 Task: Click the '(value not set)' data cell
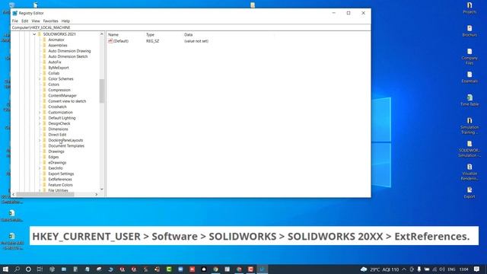tap(196, 41)
